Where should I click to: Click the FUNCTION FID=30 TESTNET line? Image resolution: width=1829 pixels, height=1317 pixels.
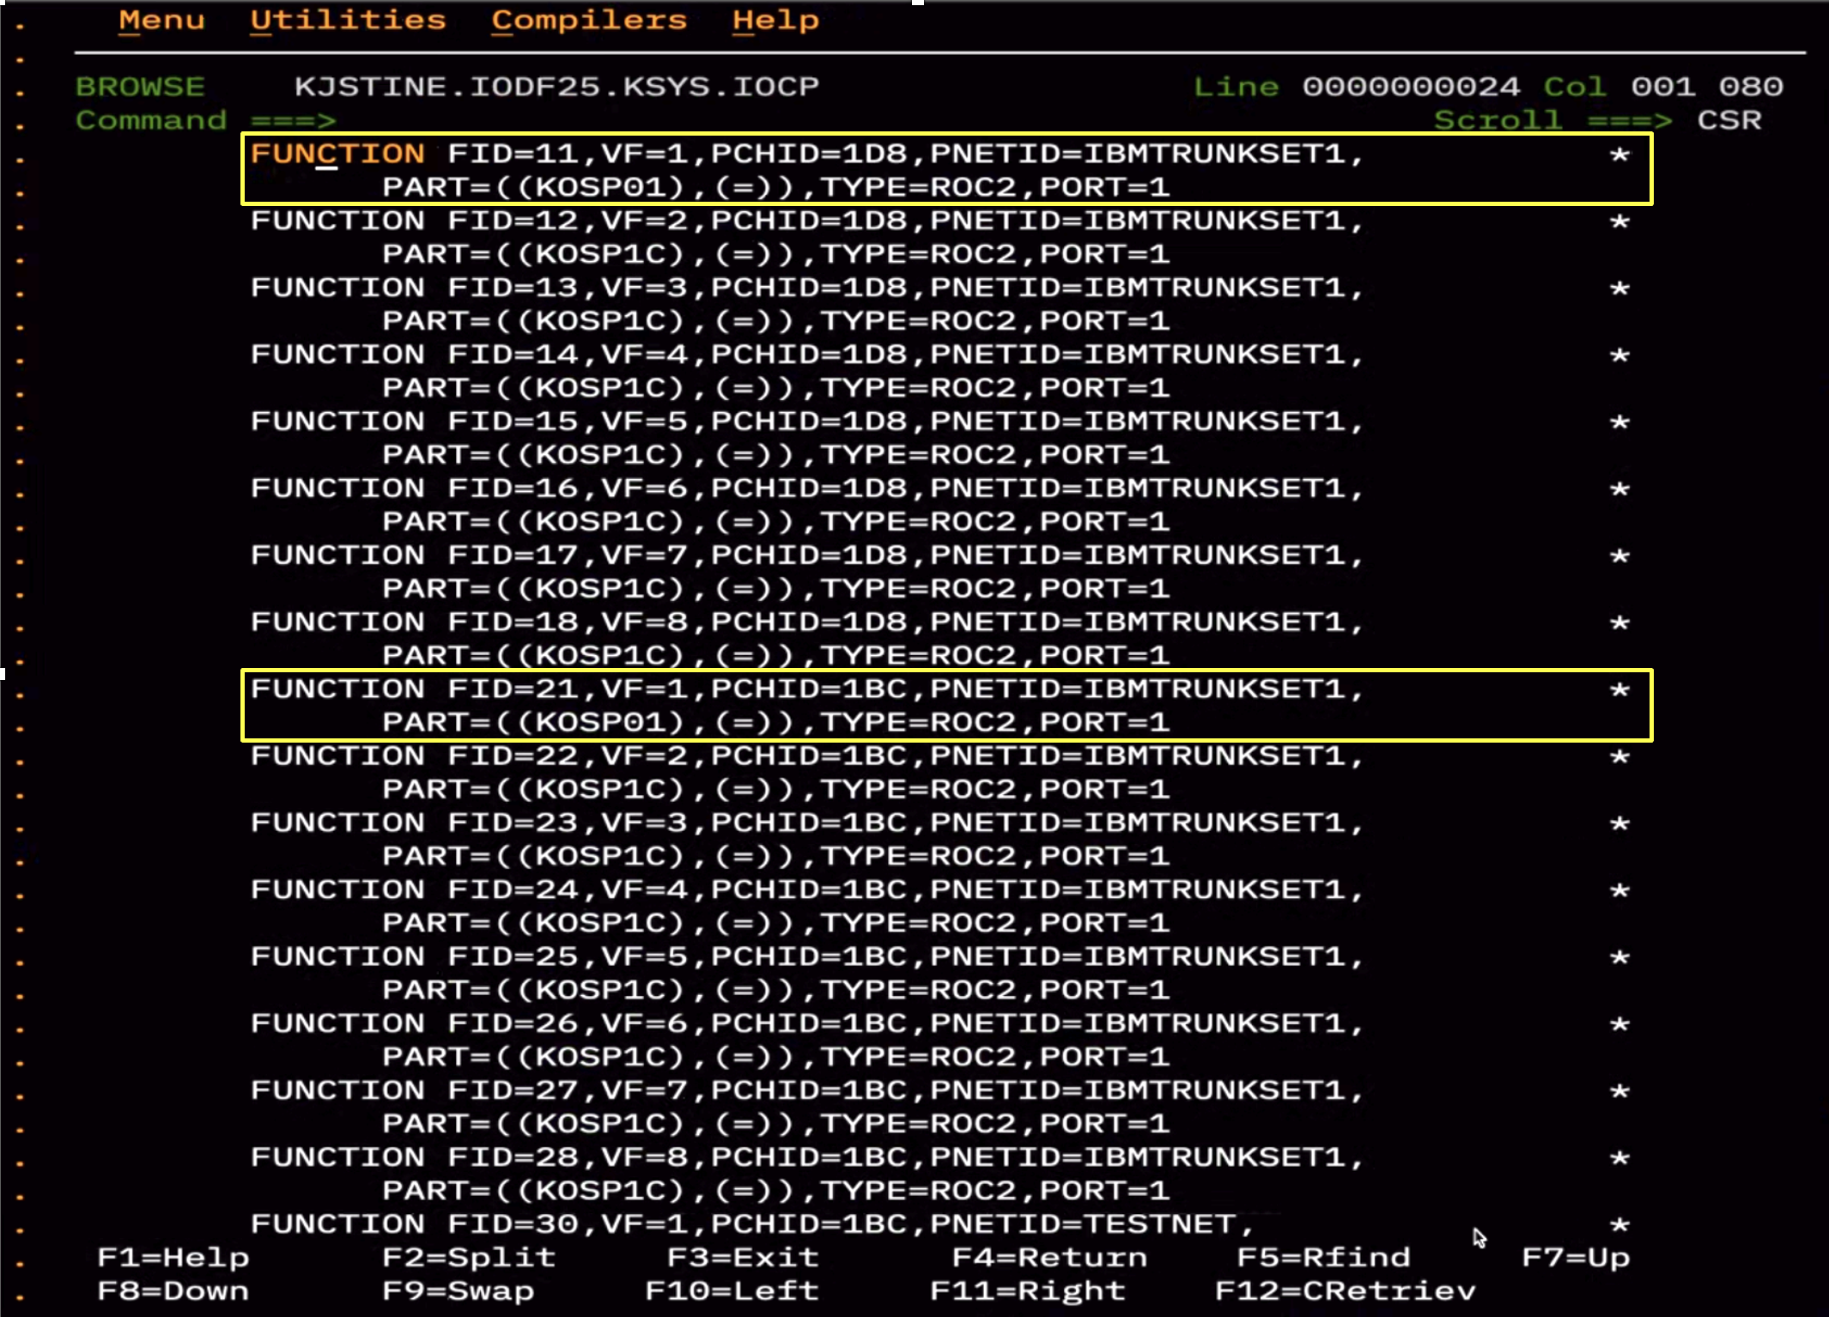click(x=752, y=1225)
